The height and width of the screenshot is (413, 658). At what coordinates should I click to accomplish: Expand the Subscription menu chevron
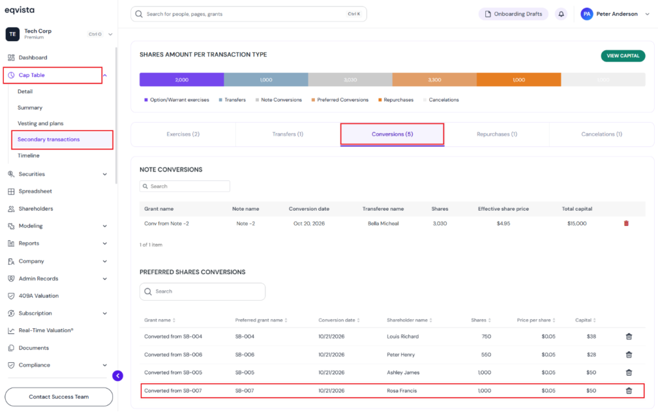point(105,313)
